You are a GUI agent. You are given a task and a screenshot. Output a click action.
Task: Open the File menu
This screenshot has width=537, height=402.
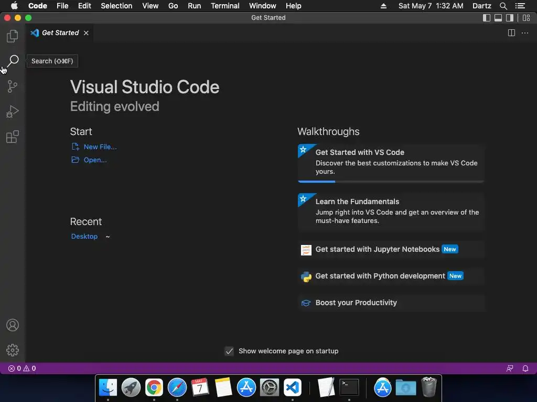[x=62, y=6]
